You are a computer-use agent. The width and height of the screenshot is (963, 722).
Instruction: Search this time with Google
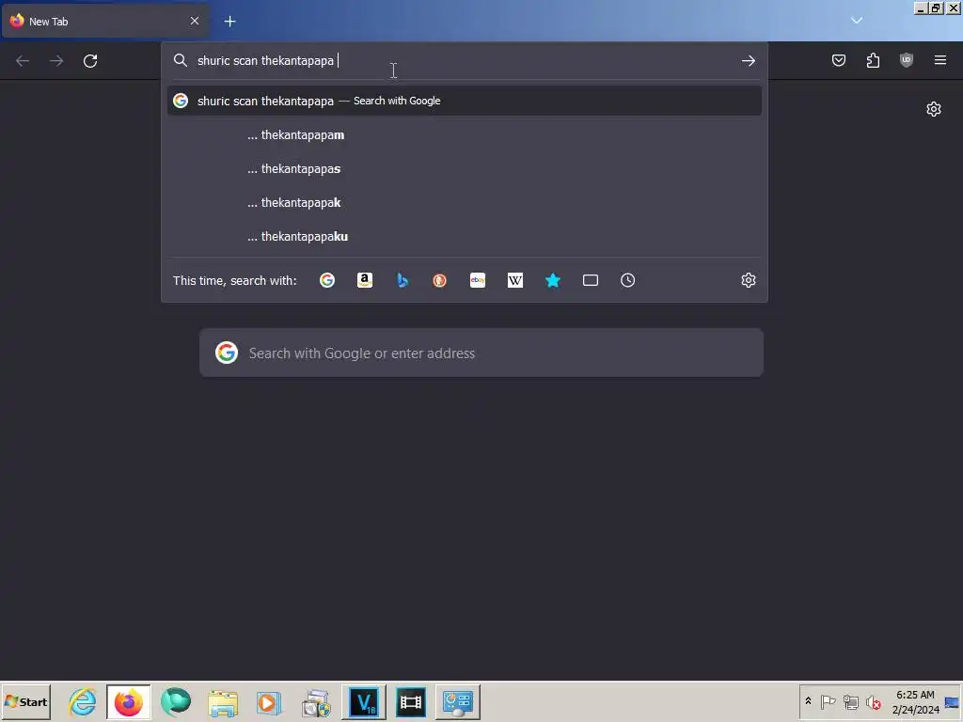click(327, 280)
